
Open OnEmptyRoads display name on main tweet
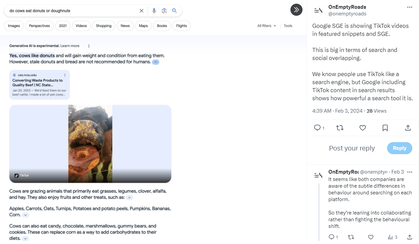coord(347,7)
